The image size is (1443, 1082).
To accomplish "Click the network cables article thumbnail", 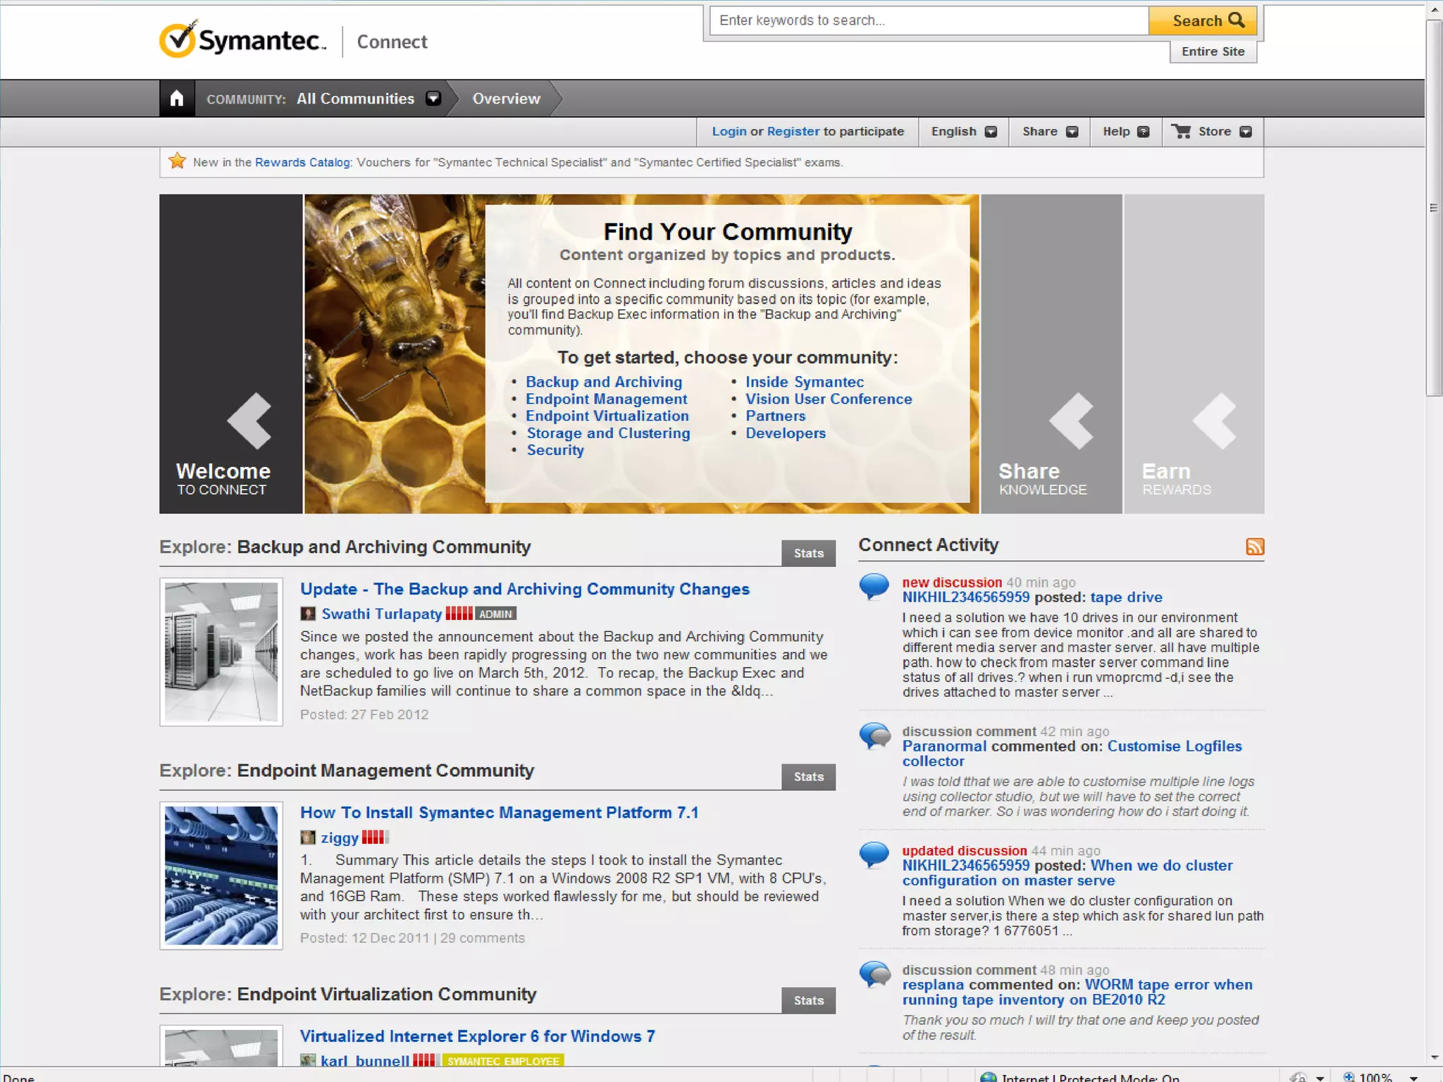I will coord(221,876).
